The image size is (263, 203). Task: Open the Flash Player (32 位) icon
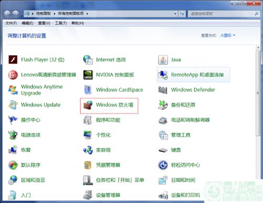(13, 59)
